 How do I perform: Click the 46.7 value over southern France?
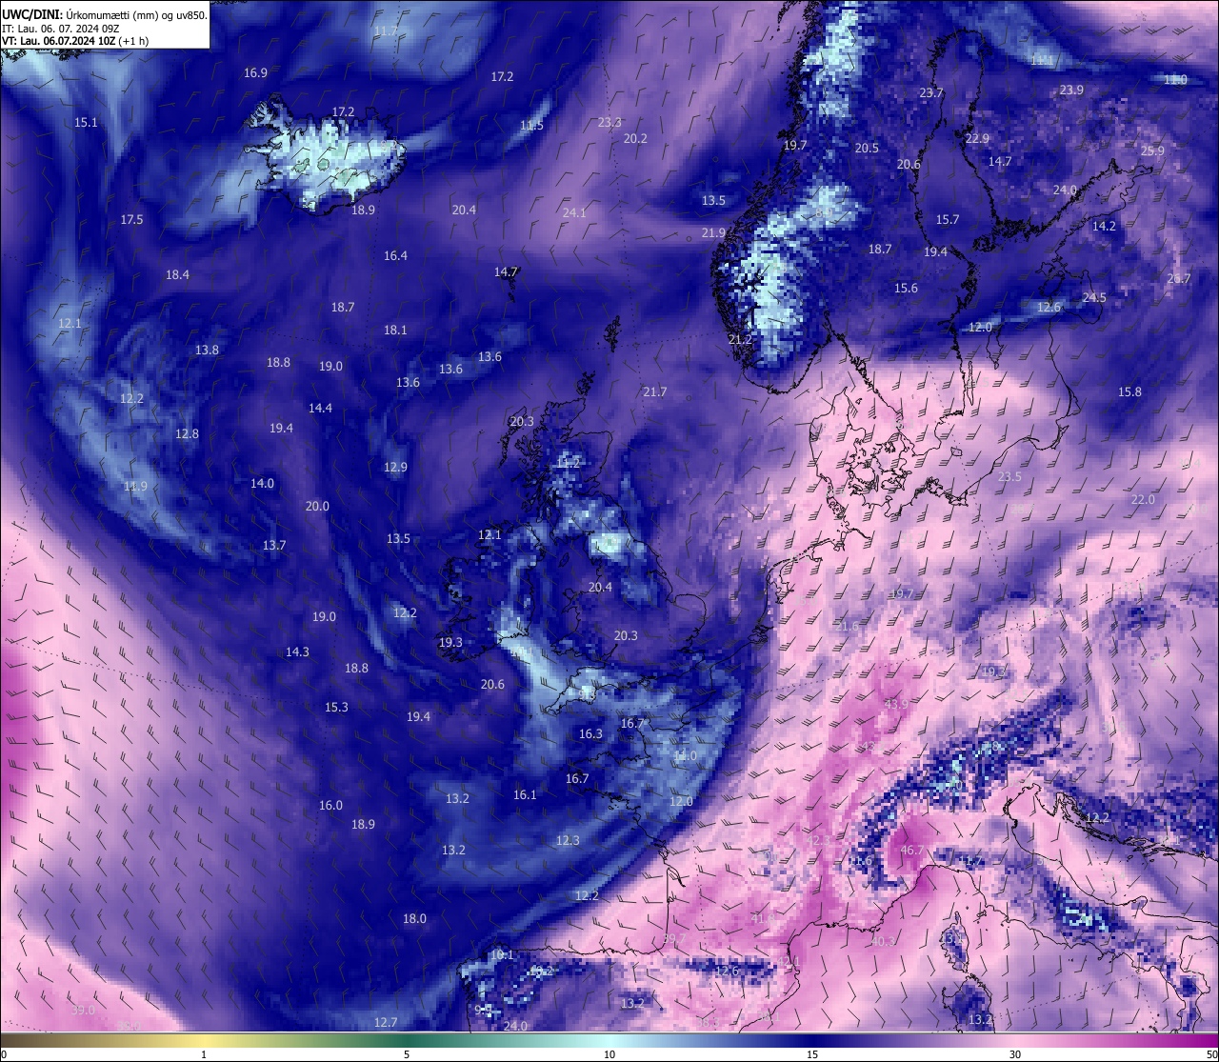tap(911, 850)
